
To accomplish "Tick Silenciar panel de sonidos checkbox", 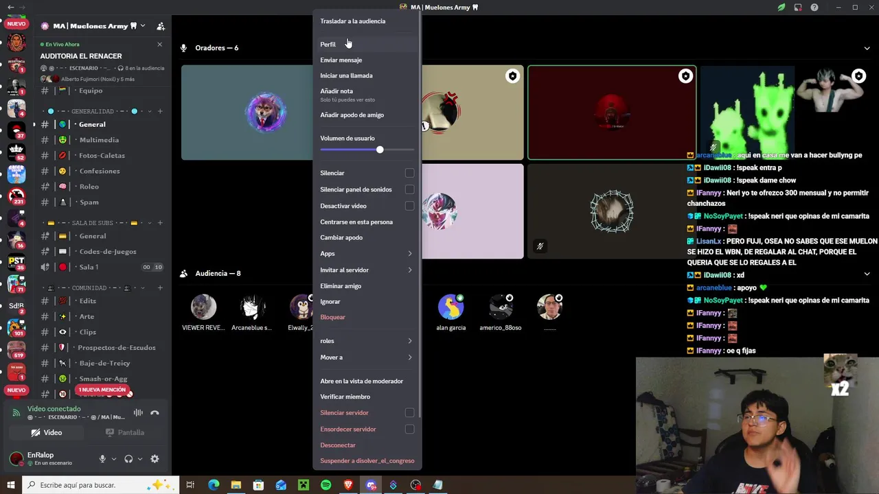I will click(409, 189).
